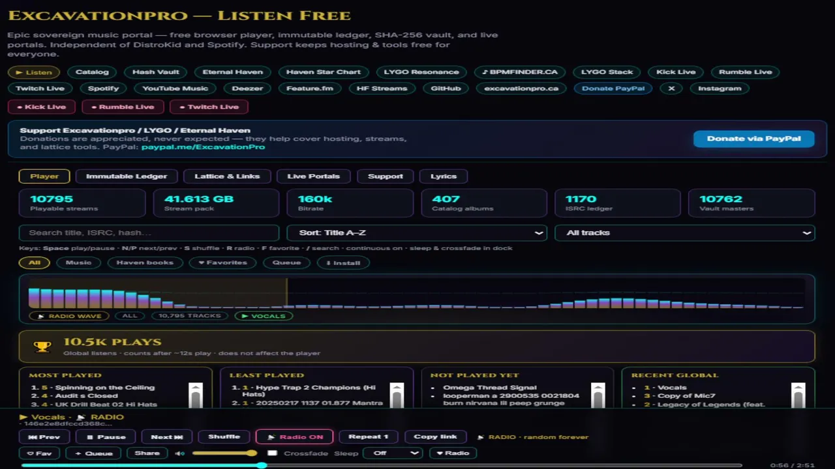This screenshot has height=469, width=835.
Task: Click Donate via PayPal button
Action: pyautogui.click(x=753, y=138)
